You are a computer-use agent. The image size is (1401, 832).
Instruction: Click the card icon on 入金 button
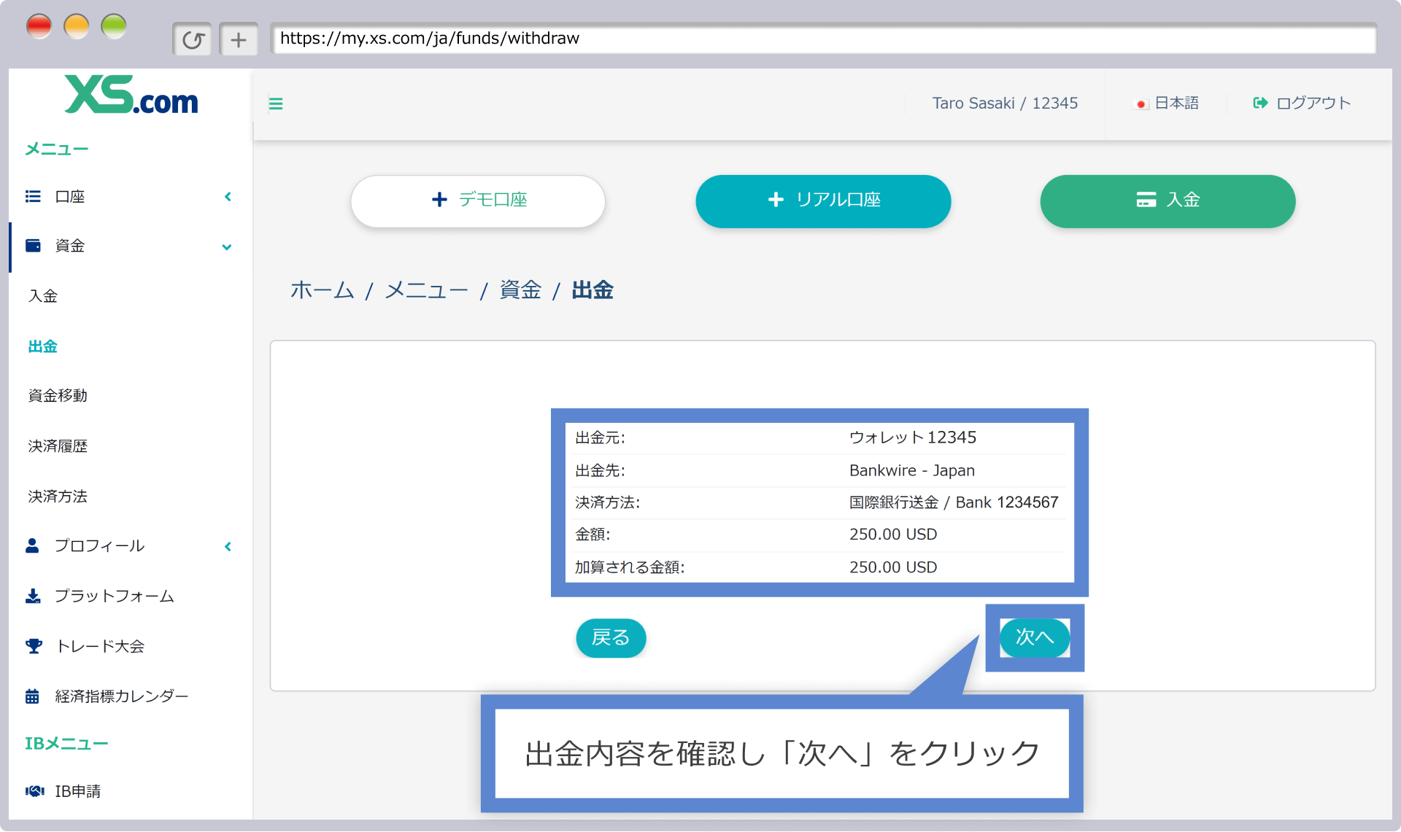coord(1146,199)
